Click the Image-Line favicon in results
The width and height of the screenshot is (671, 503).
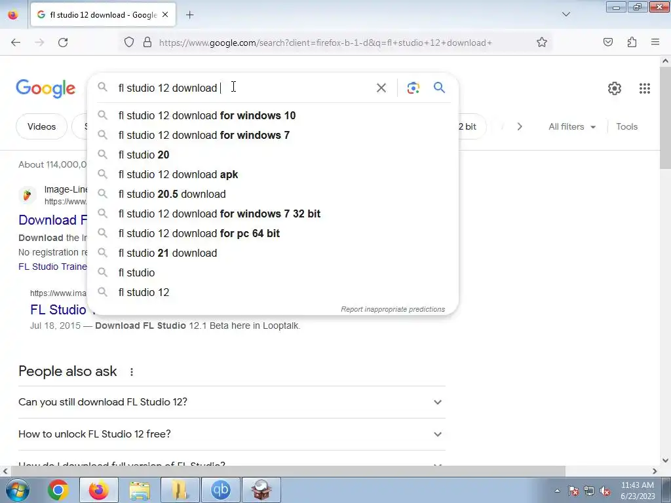27,195
